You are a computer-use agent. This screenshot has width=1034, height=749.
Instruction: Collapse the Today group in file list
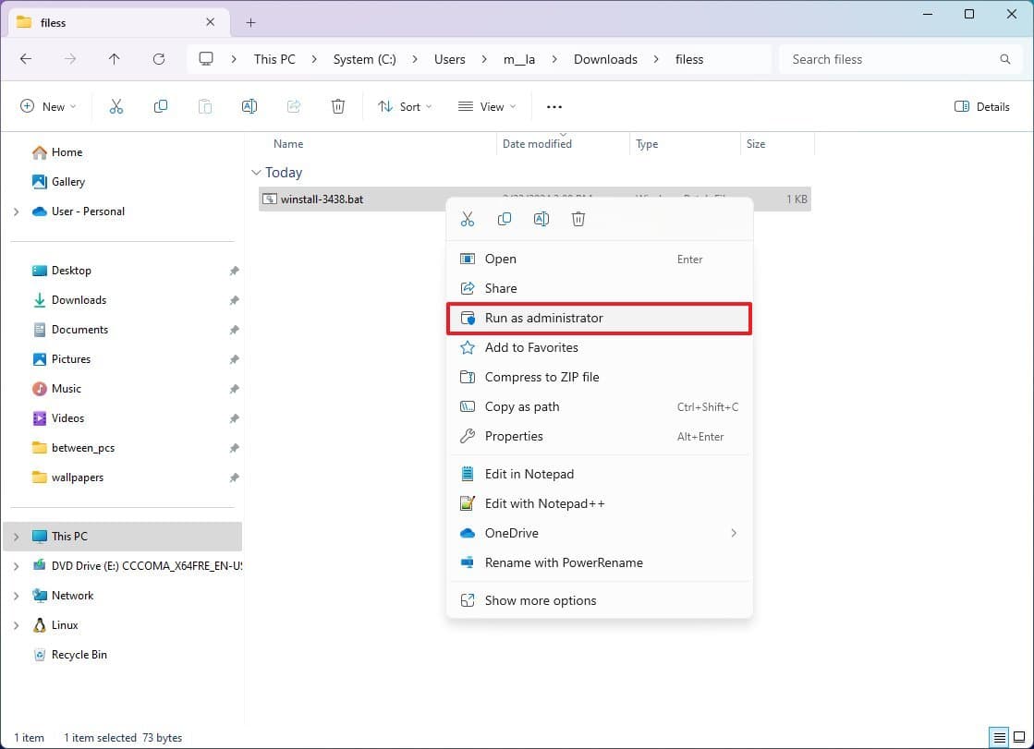click(x=256, y=173)
